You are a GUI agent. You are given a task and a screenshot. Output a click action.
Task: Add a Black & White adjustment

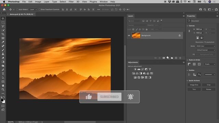point(141,73)
